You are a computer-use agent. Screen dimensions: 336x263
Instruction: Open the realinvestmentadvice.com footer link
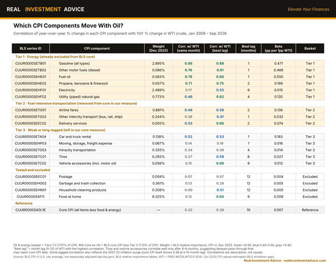305,261
